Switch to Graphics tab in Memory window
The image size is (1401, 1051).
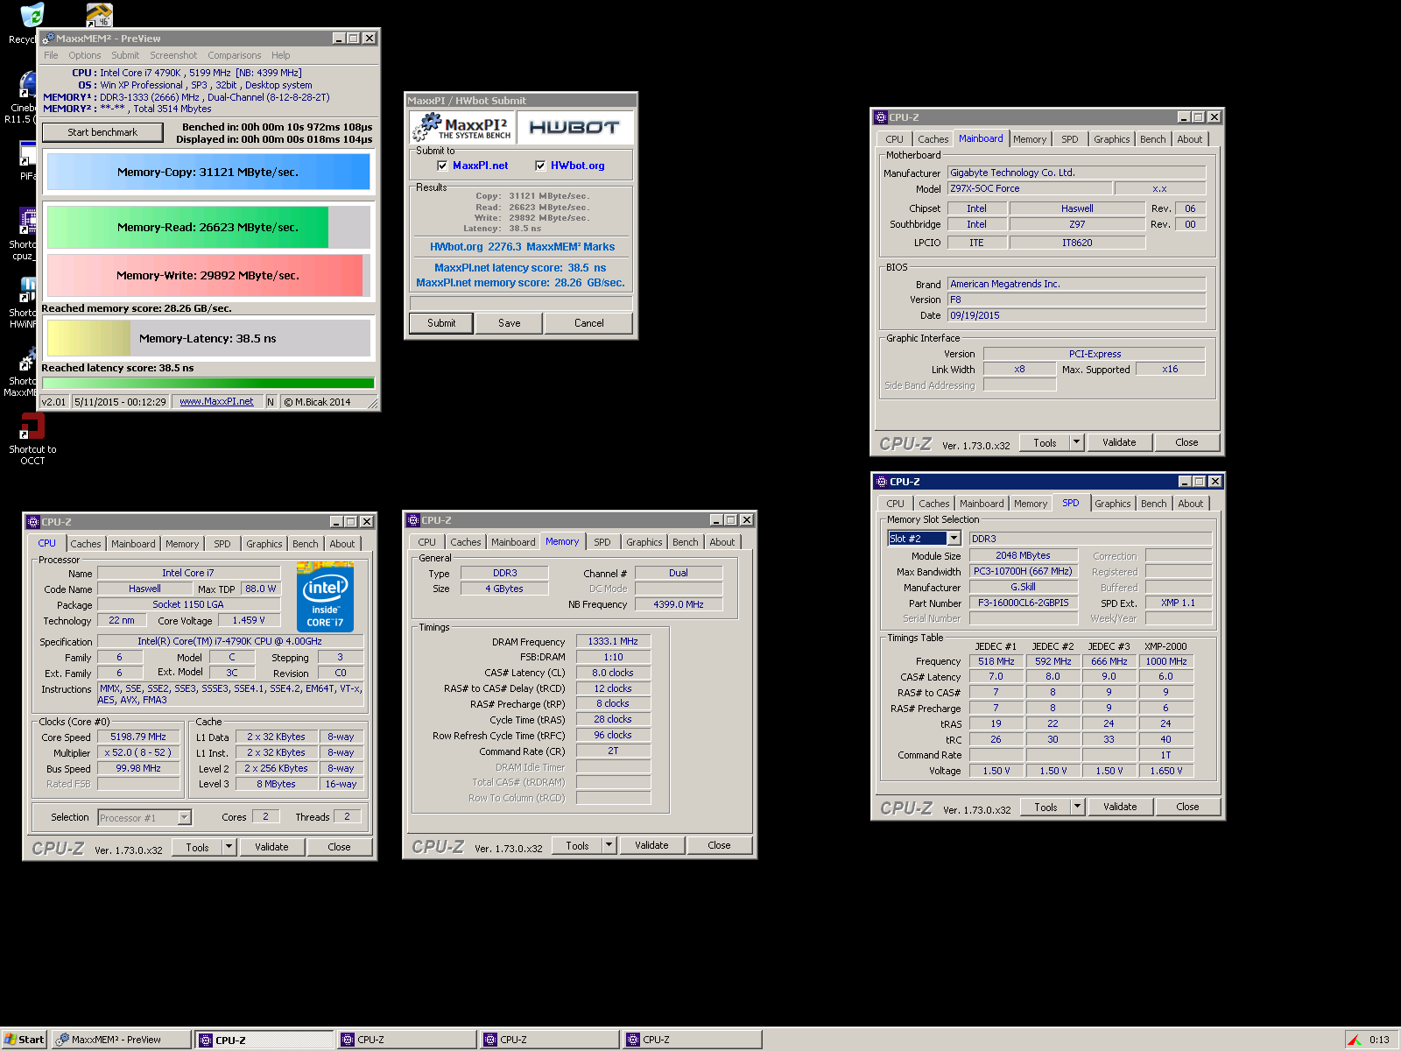pyautogui.click(x=644, y=542)
